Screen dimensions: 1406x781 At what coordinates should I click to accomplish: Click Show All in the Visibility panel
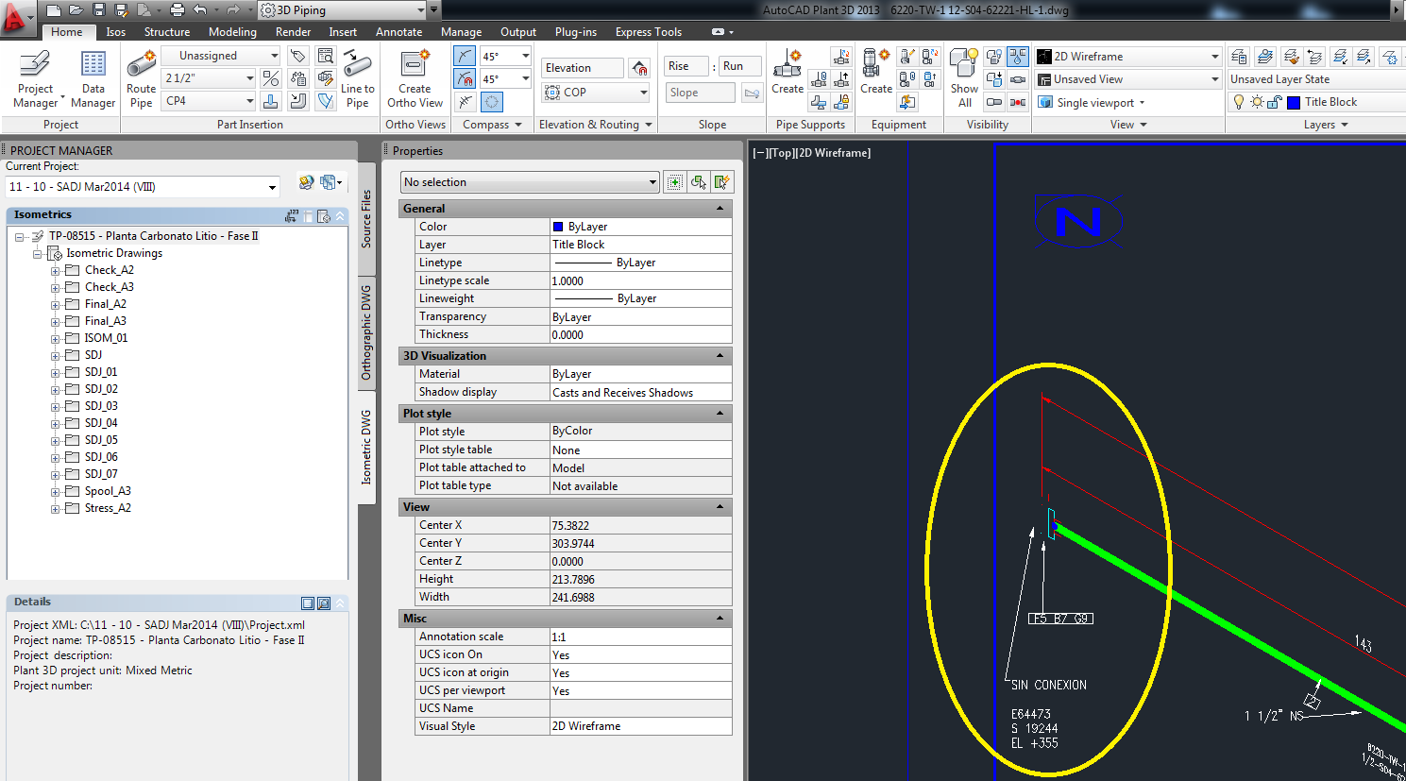[962, 77]
